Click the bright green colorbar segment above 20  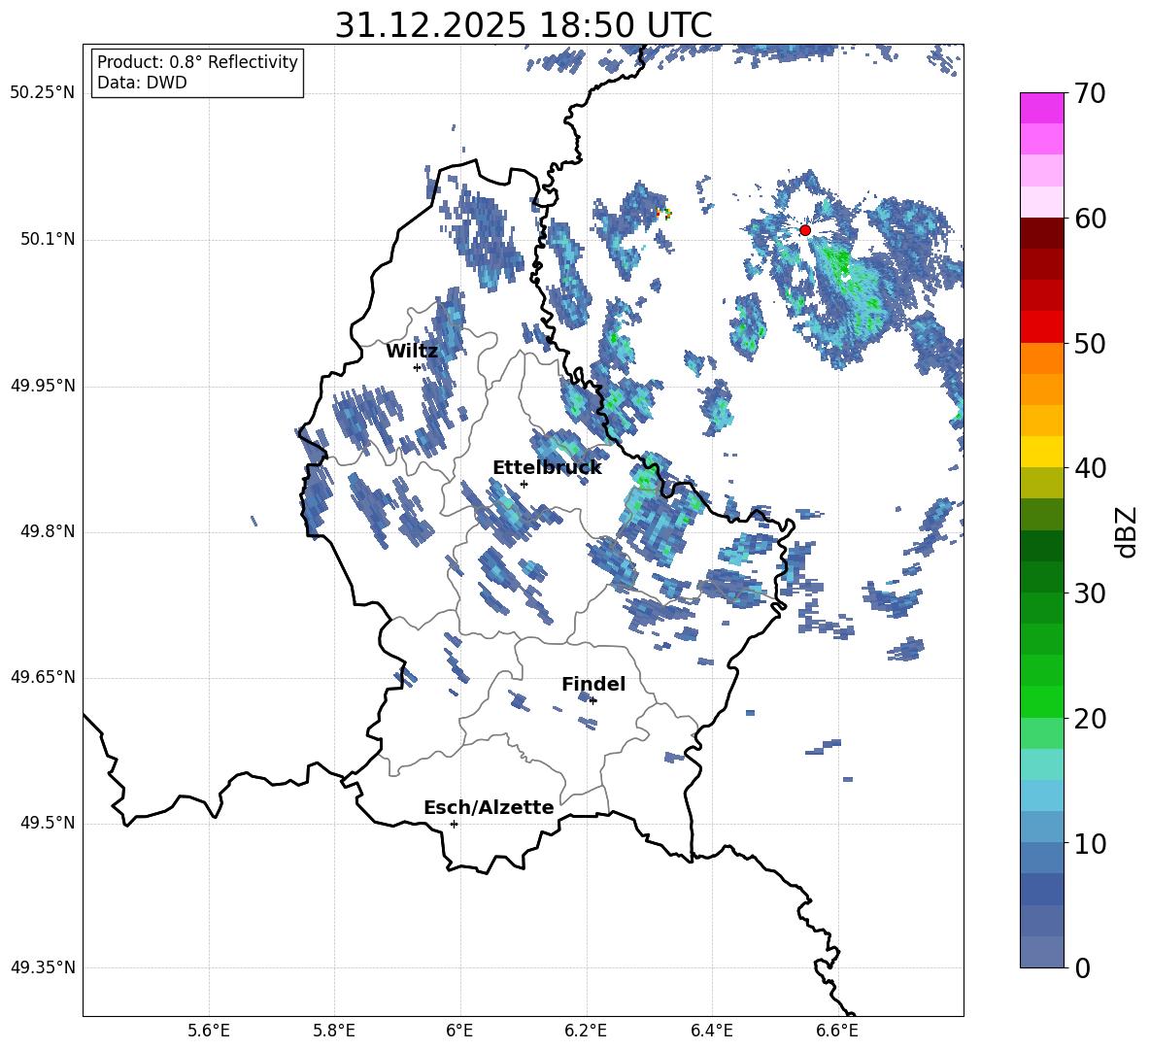click(x=1042, y=701)
